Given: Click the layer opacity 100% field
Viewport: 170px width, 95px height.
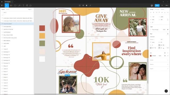Looking at the screenshot, I should click(164, 30).
